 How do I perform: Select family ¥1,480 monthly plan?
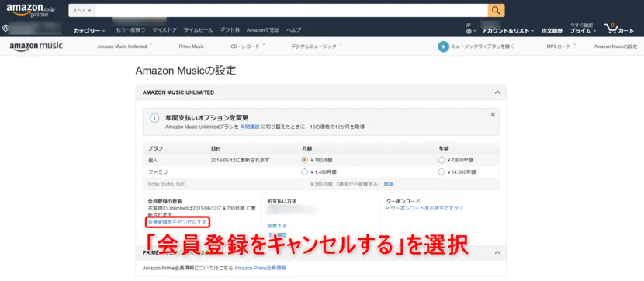point(304,172)
